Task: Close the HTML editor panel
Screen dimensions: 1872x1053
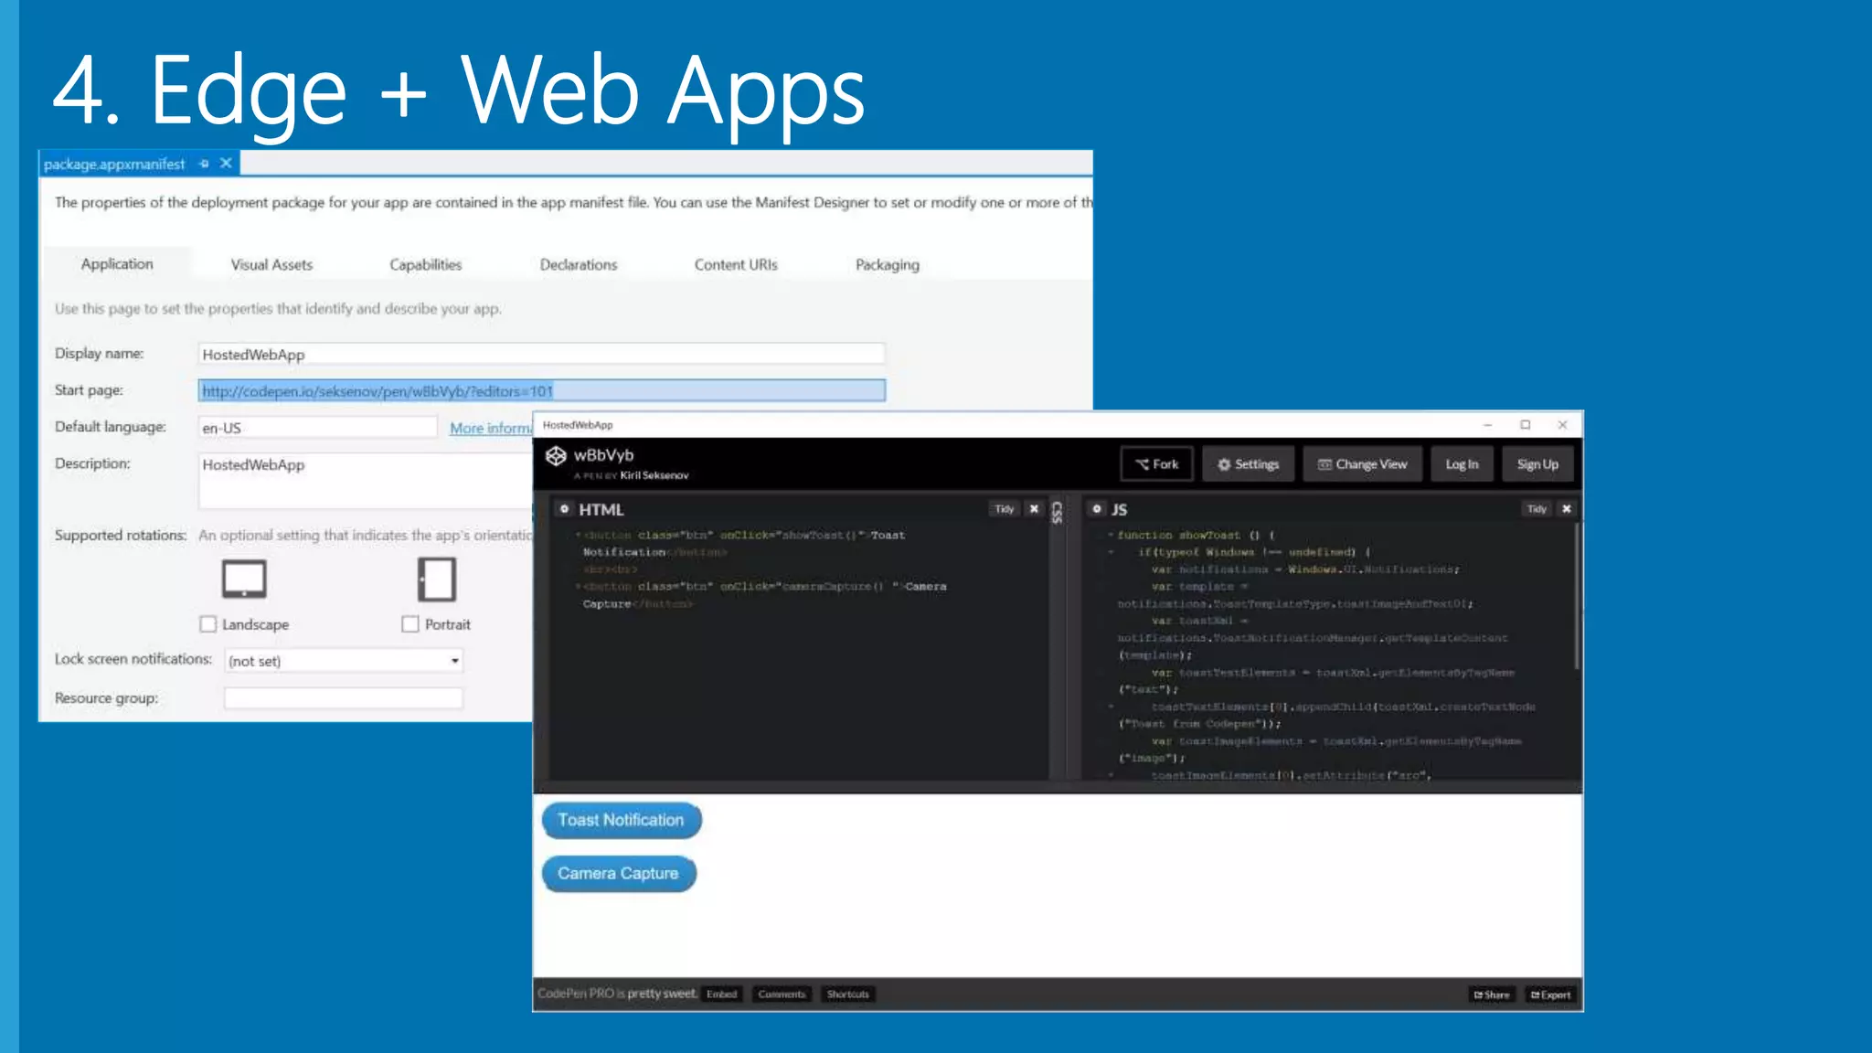Action: [x=1034, y=509]
